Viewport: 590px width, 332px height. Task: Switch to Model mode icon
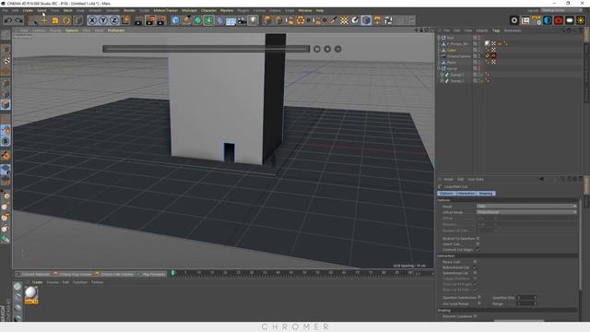(x=6, y=49)
